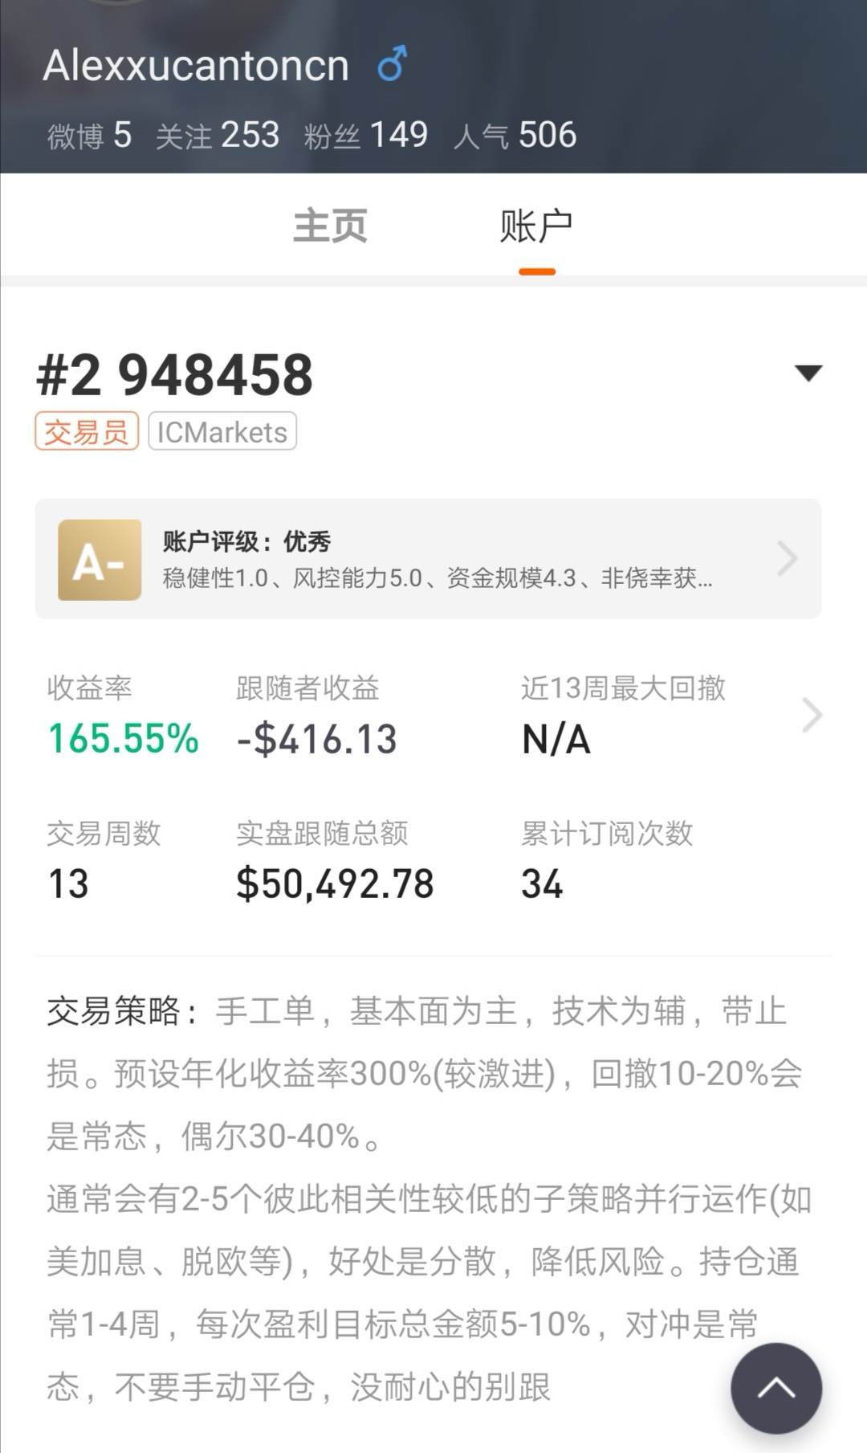Image resolution: width=867 pixels, height=1453 pixels.
Task: Open the 关注 253 following list
Action: tap(218, 135)
